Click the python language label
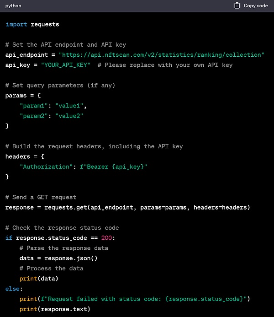The height and width of the screenshot is (317, 274). pyautogui.click(x=13, y=5)
